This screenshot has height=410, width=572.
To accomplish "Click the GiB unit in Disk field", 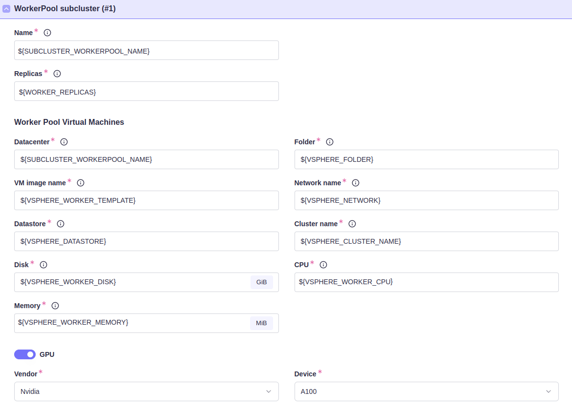I will click(261, 282).
